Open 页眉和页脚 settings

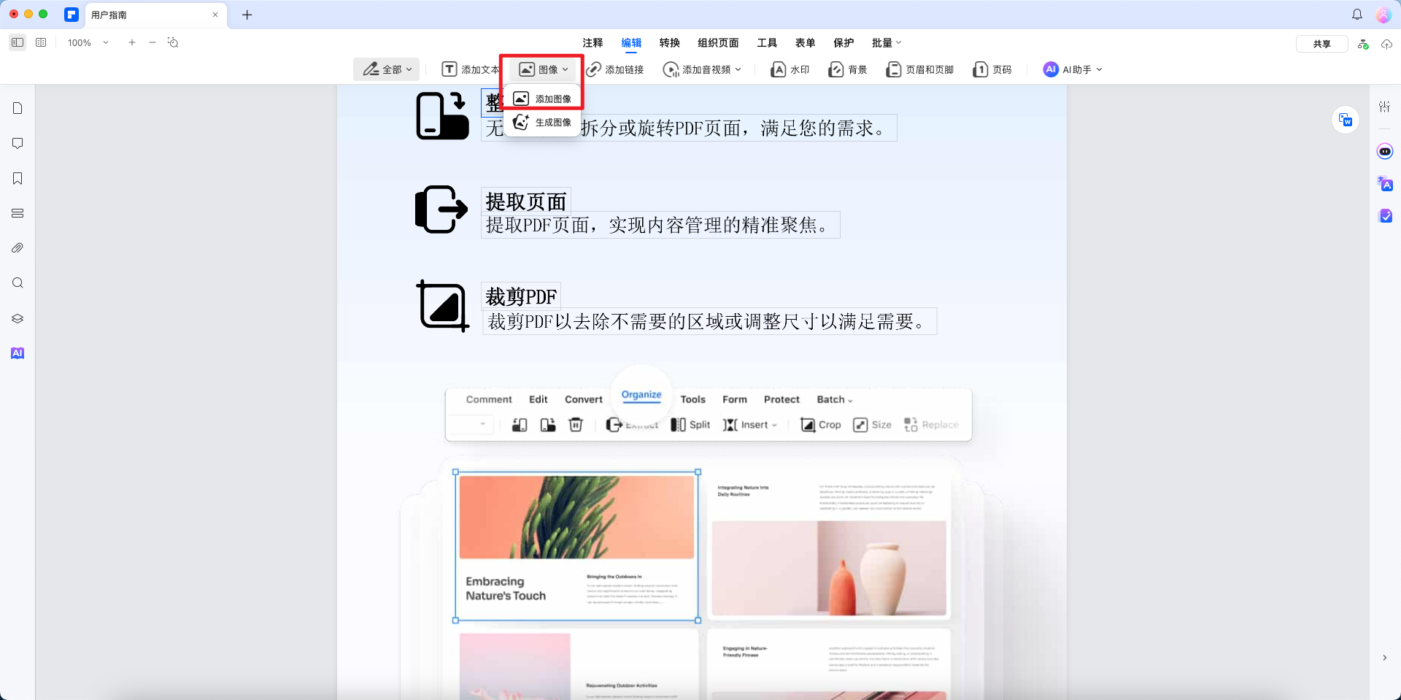pyautogui.click(x=919, y=69)
